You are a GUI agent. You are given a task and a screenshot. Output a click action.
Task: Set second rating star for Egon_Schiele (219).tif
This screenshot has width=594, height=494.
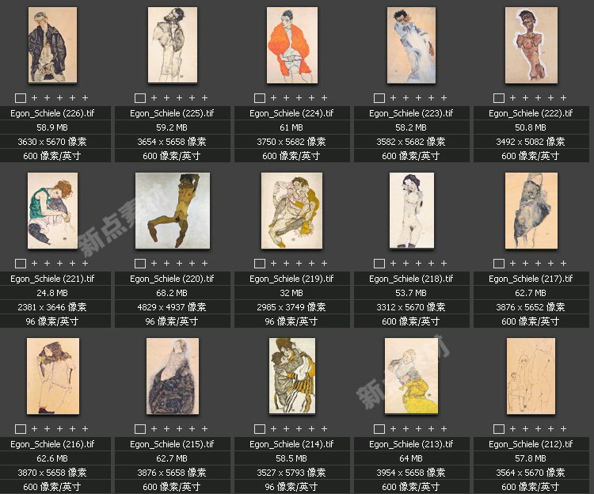(287, 263)
